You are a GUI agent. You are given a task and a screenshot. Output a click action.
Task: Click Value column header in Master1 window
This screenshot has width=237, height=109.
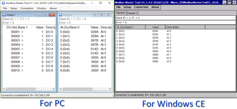tap(38, 27)
